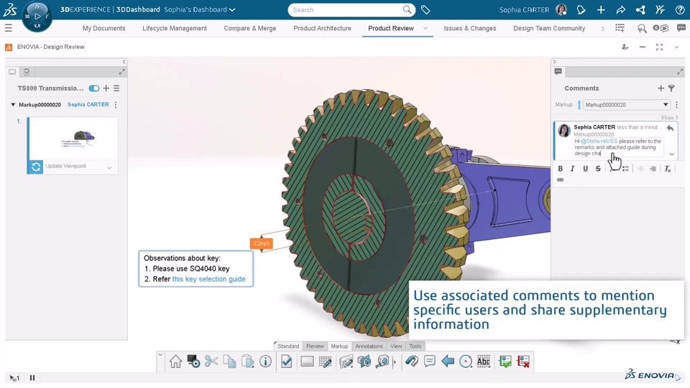Select the grid with pencil markup icon

click(325, 361)
